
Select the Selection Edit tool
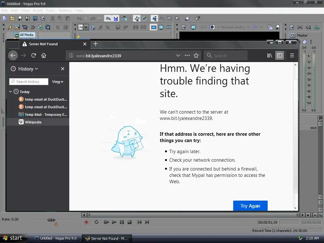point(170,19)
